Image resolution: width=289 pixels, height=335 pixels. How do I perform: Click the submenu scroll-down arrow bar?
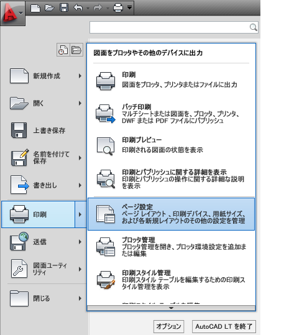click(171, 308)
